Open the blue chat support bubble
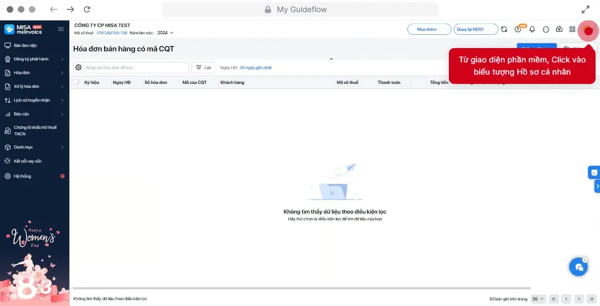600x306 pixels. pyautogui.click(x=578, y=267)
